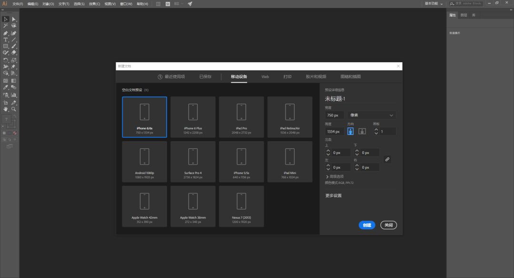Activate the Hand tool
Image resolution: width=514 pixels, height=278 pixels.
[6, 109]
